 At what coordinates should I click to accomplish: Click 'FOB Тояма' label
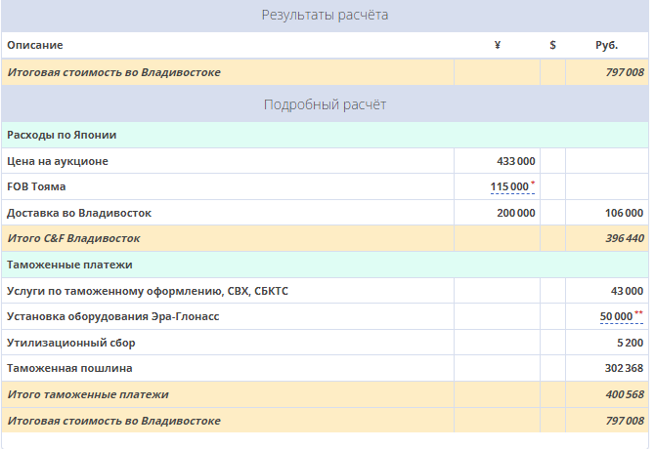[x=36, y=186]
